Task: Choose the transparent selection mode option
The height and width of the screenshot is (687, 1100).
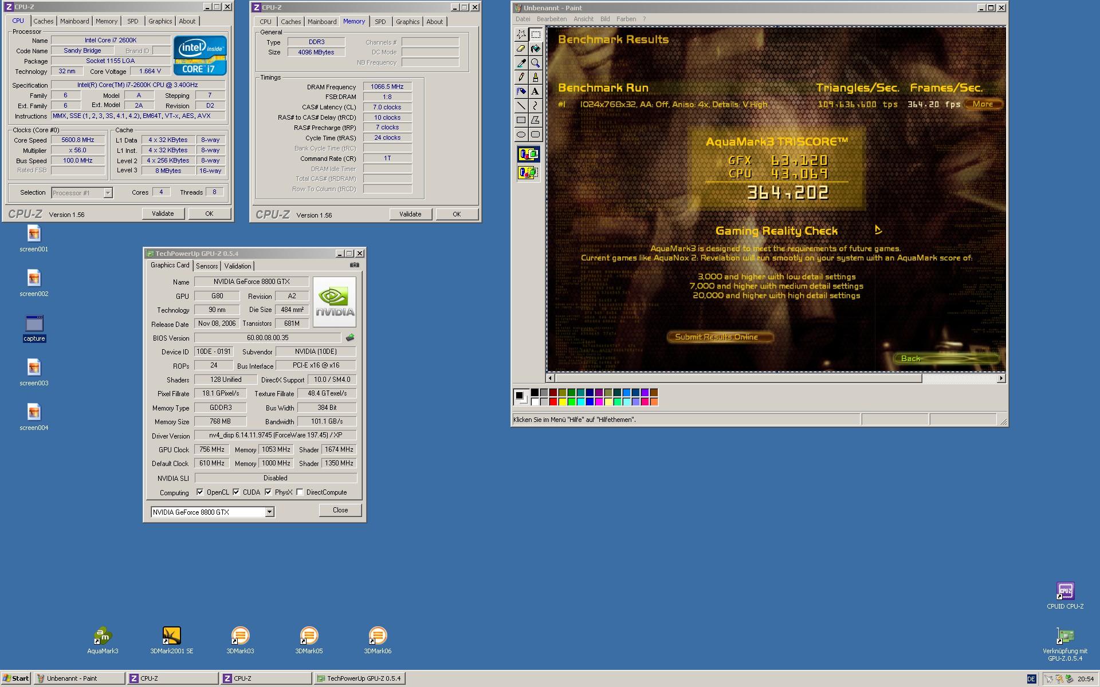Action: (528, 172)
